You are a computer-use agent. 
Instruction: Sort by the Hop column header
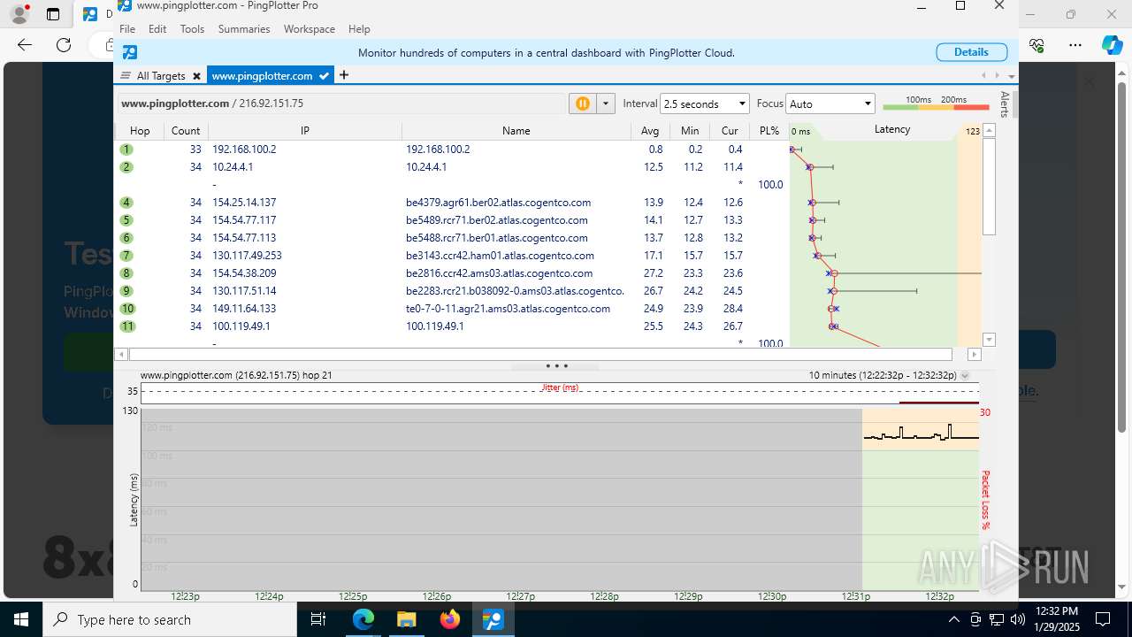tap(140, 130)
